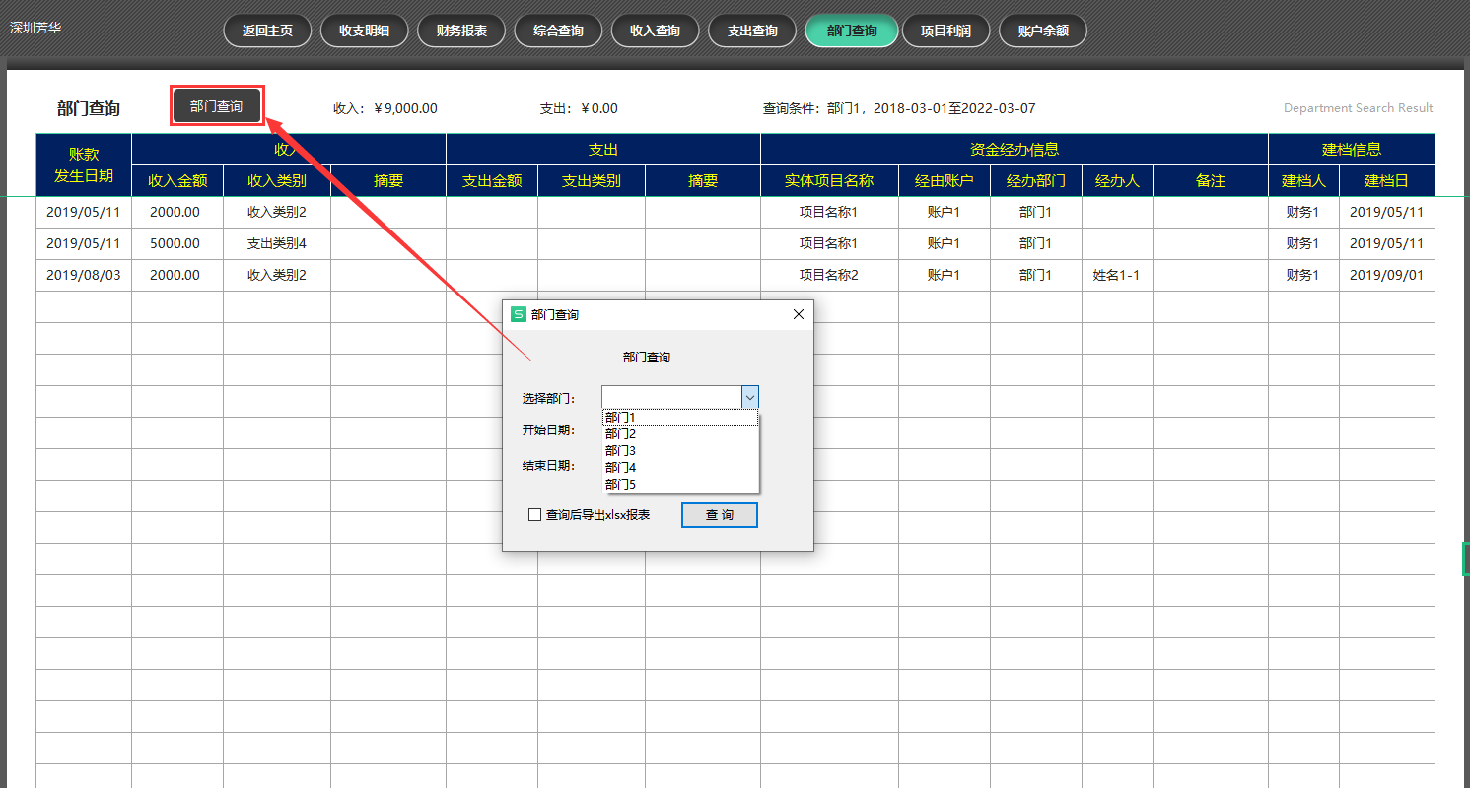Select the highlighted 部门查询 tab
This screenshot has height=788, width=1470.
coord(850,31)
